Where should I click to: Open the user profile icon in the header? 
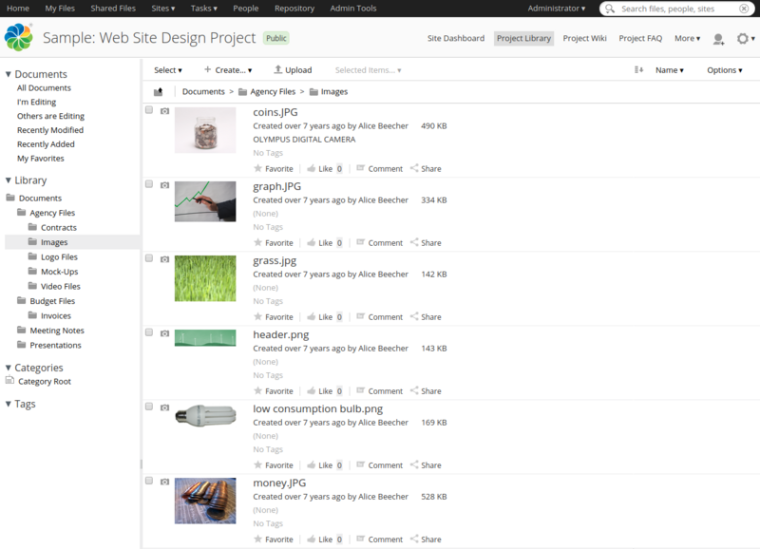pos(718,38)
